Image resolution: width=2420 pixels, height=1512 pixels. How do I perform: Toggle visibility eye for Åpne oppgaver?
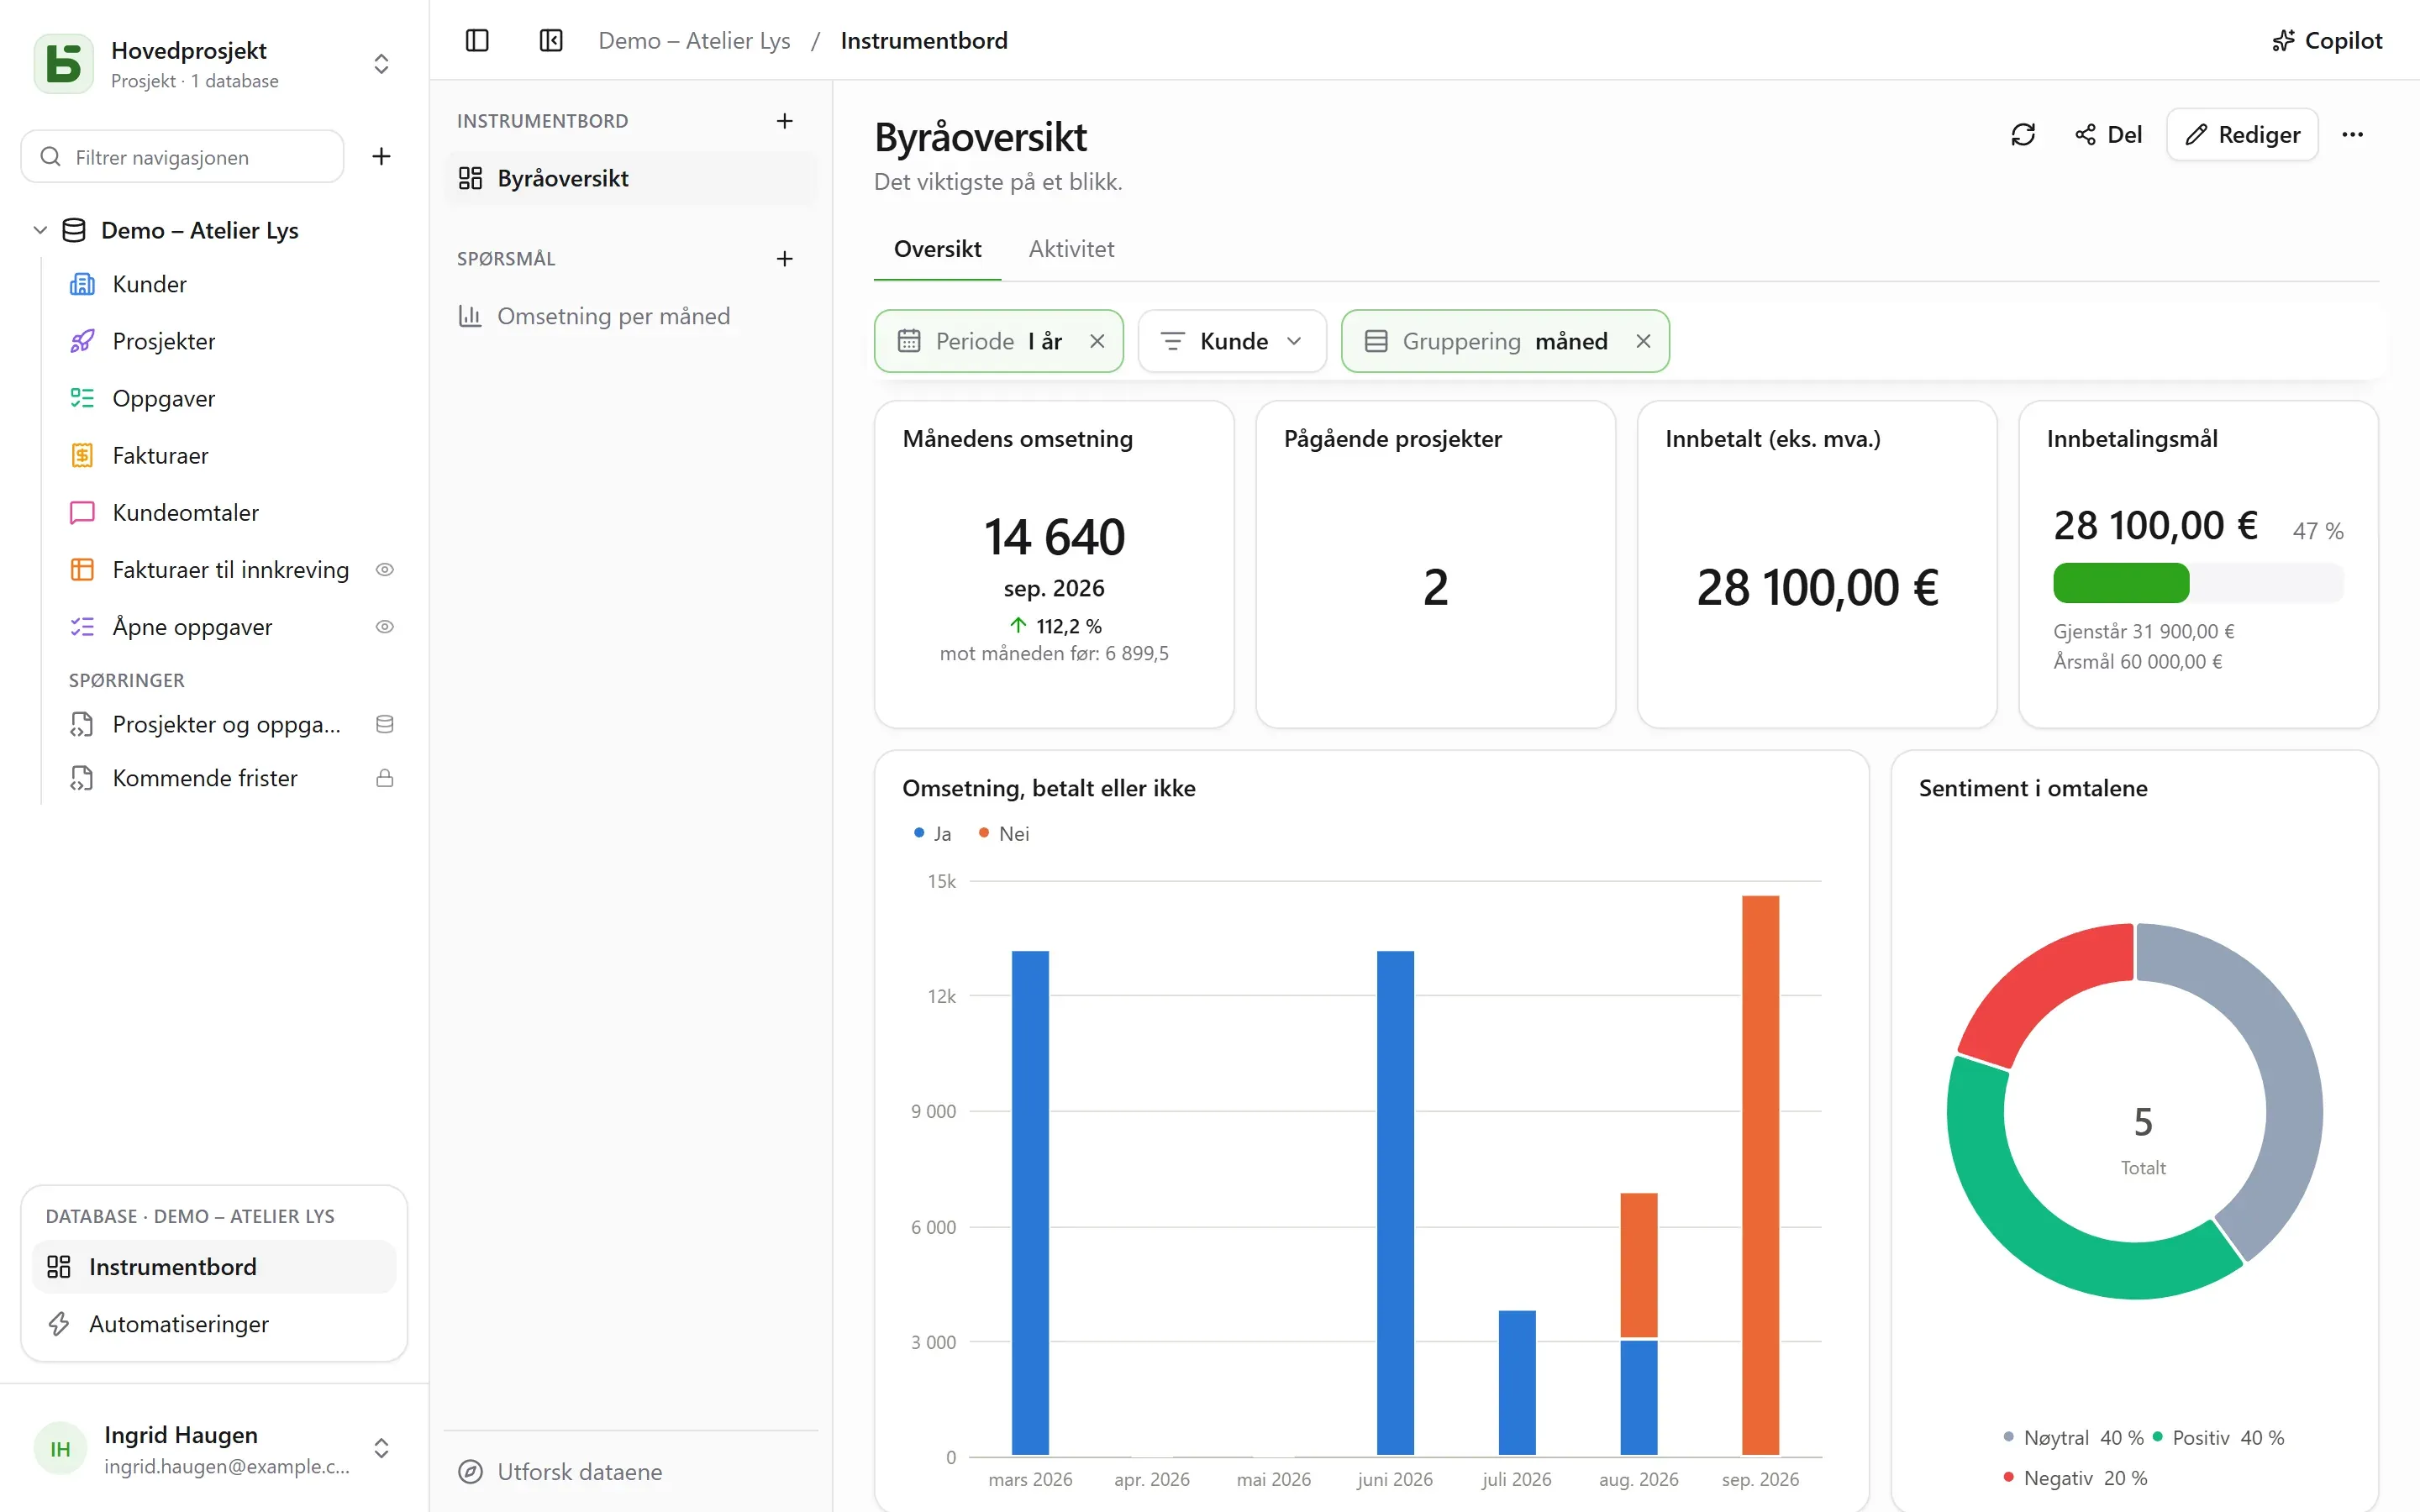(385, 627)
